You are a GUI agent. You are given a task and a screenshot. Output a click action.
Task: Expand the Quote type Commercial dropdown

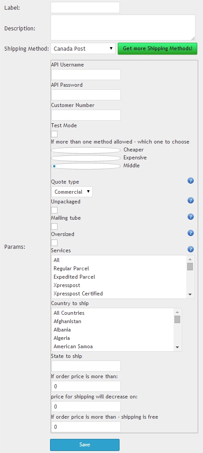point(72,192)
